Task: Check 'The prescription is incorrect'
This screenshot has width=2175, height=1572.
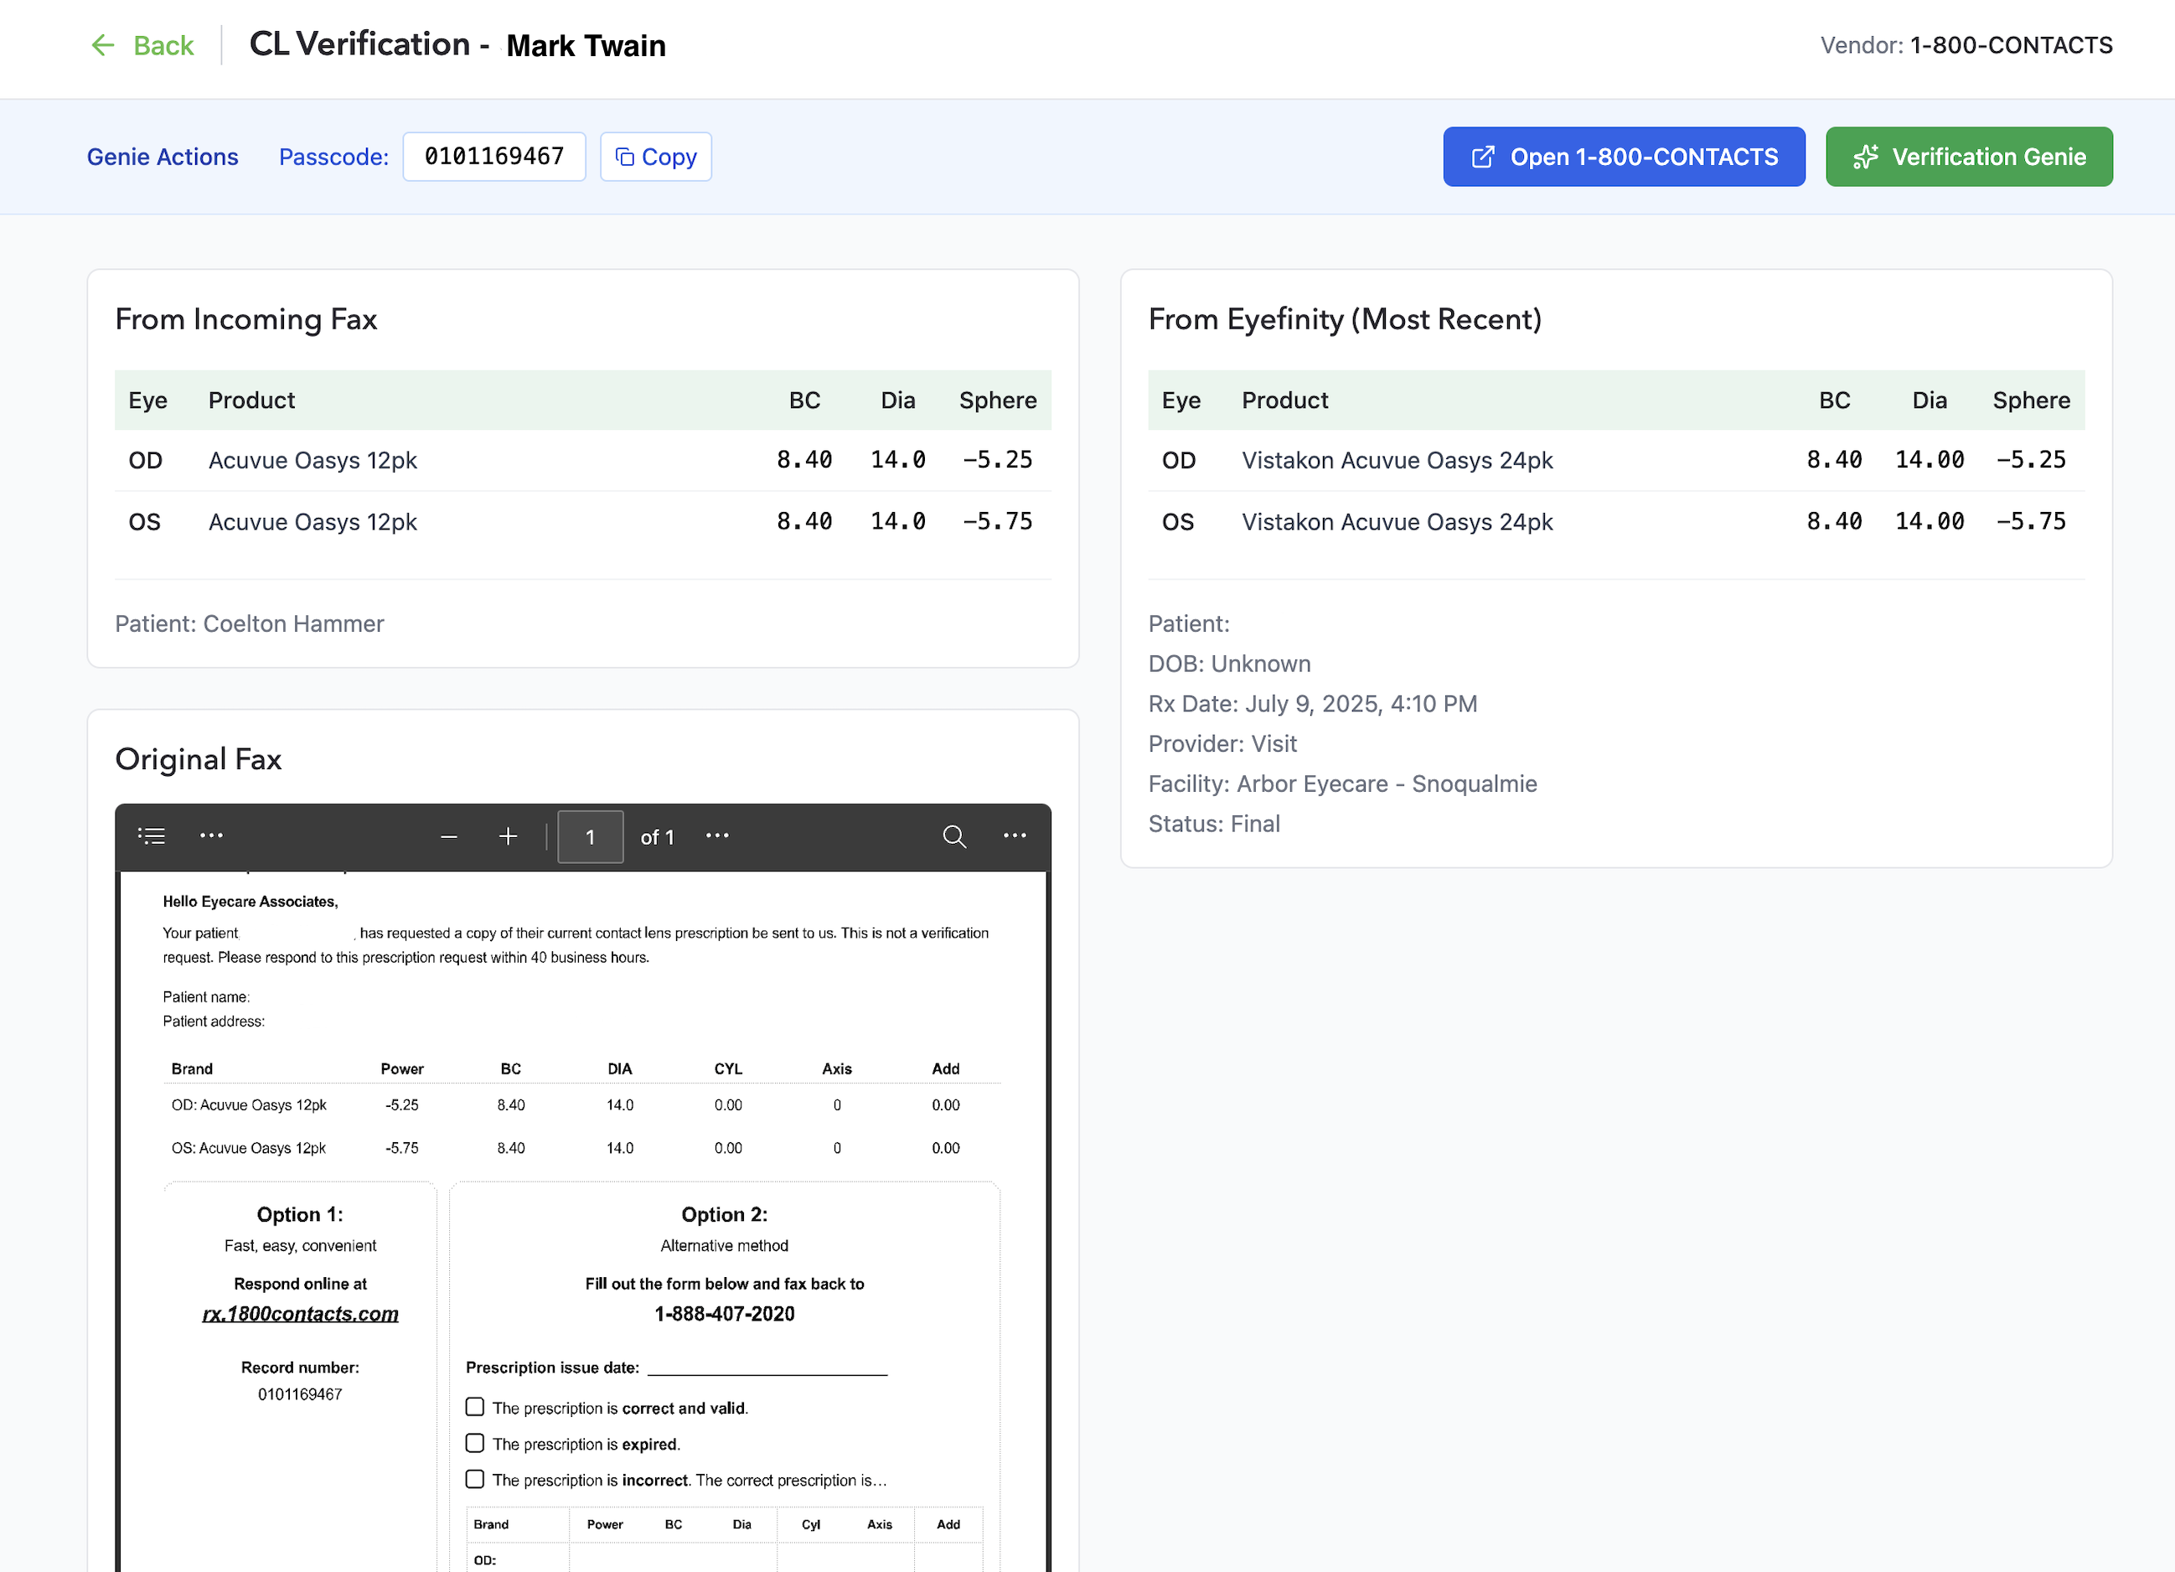Action: (x=475, y=1478)
